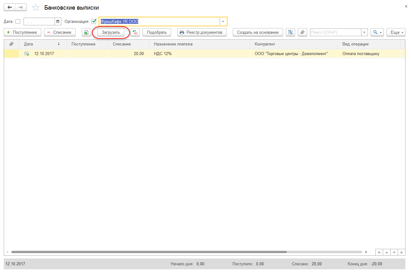This screenshot has width=411, height=273.
Task: Click the Поступило total 0,00
Action: tap(260, 264)
